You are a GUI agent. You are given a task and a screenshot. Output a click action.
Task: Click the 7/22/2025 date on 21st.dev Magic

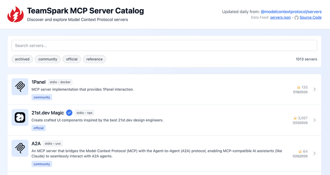(x=300, y=123)
